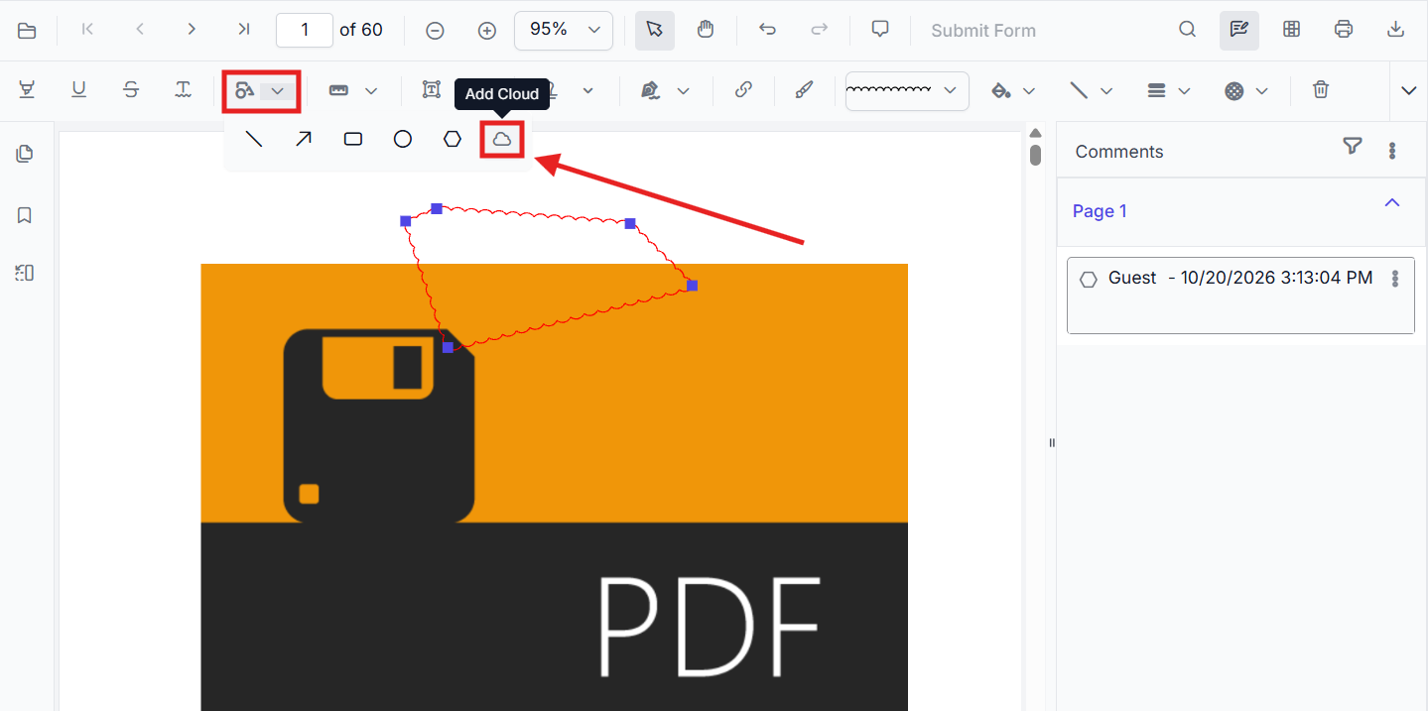The width and height of the screenshot is (1428, 711).
Task: Choose the Arrow shape option
Action: click(304, 139)
